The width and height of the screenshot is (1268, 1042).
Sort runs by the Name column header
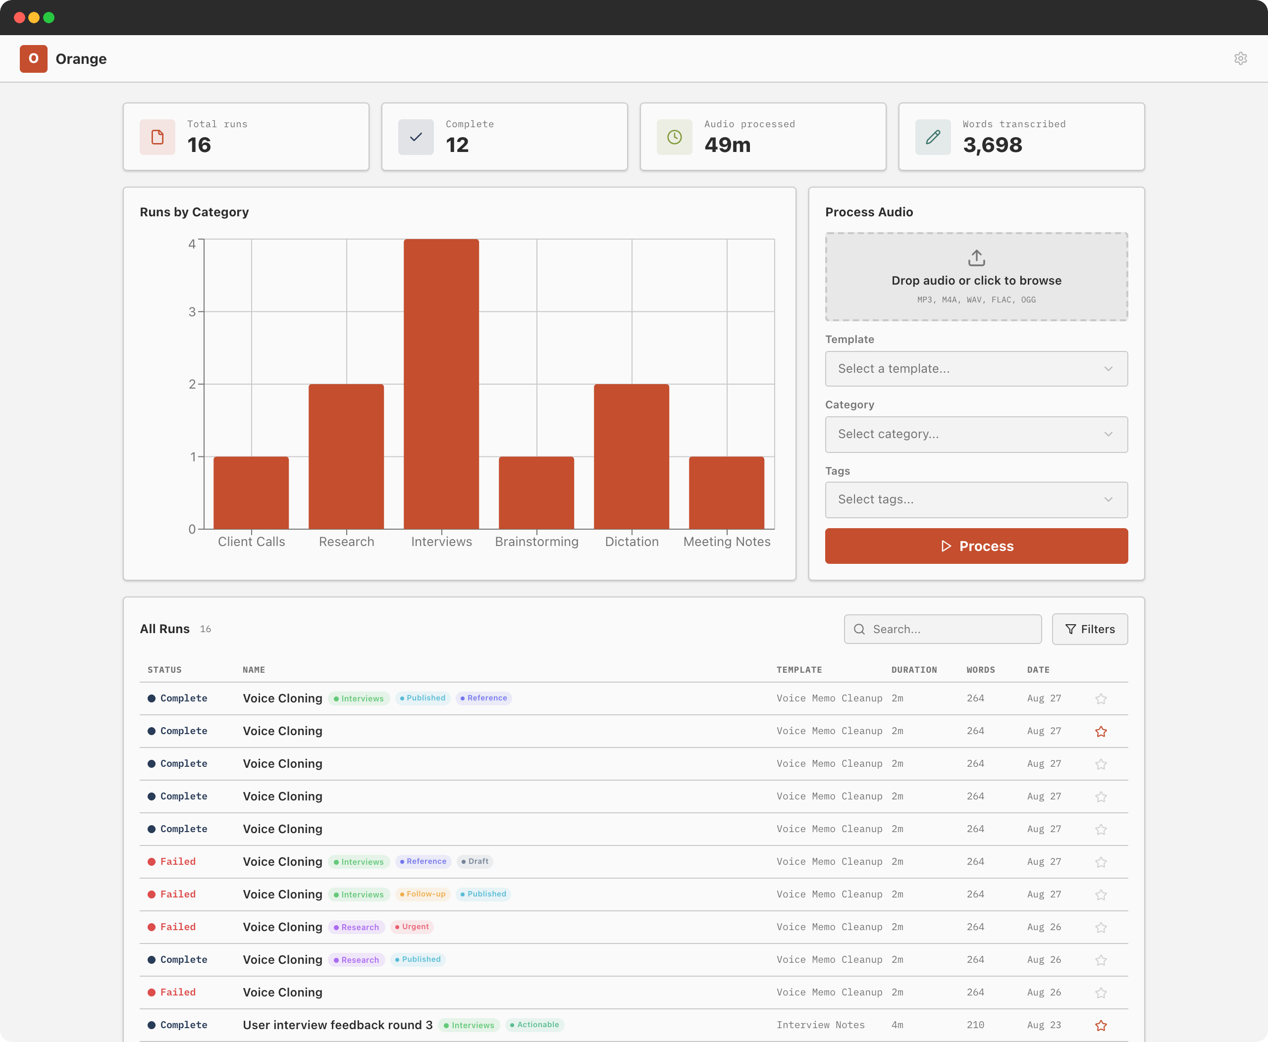tap(254, 670)
